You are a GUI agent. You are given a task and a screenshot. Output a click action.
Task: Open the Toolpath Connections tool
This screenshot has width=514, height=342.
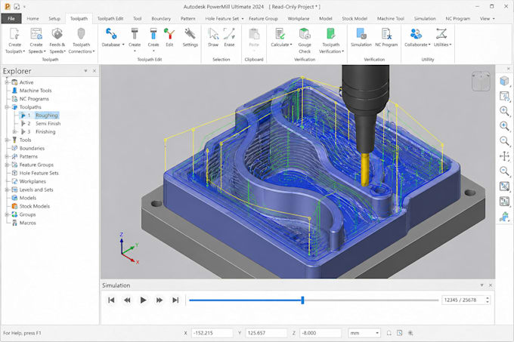coord(81,34)
